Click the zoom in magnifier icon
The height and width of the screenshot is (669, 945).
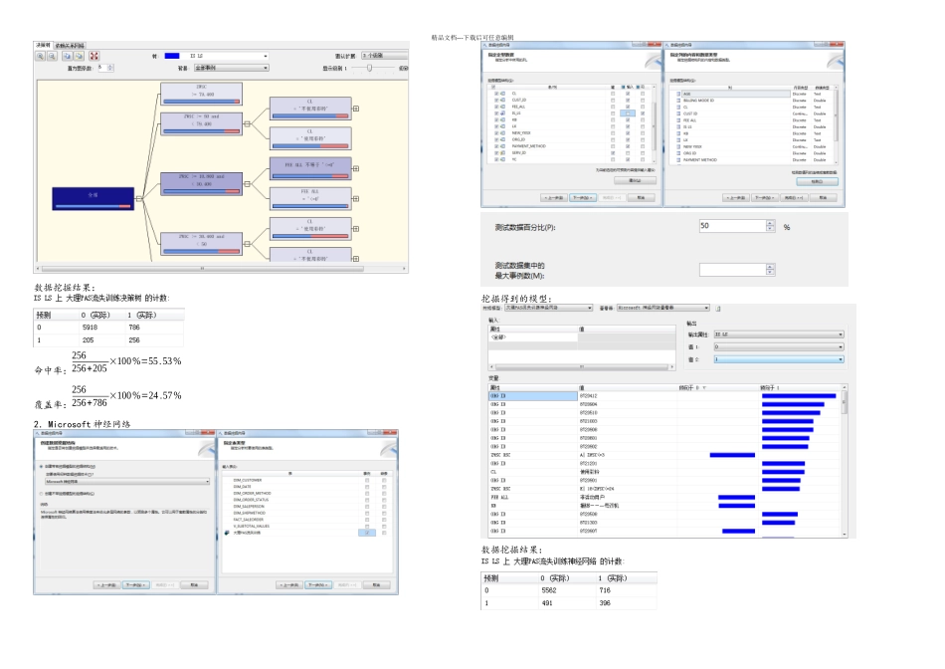coord(41,56)
